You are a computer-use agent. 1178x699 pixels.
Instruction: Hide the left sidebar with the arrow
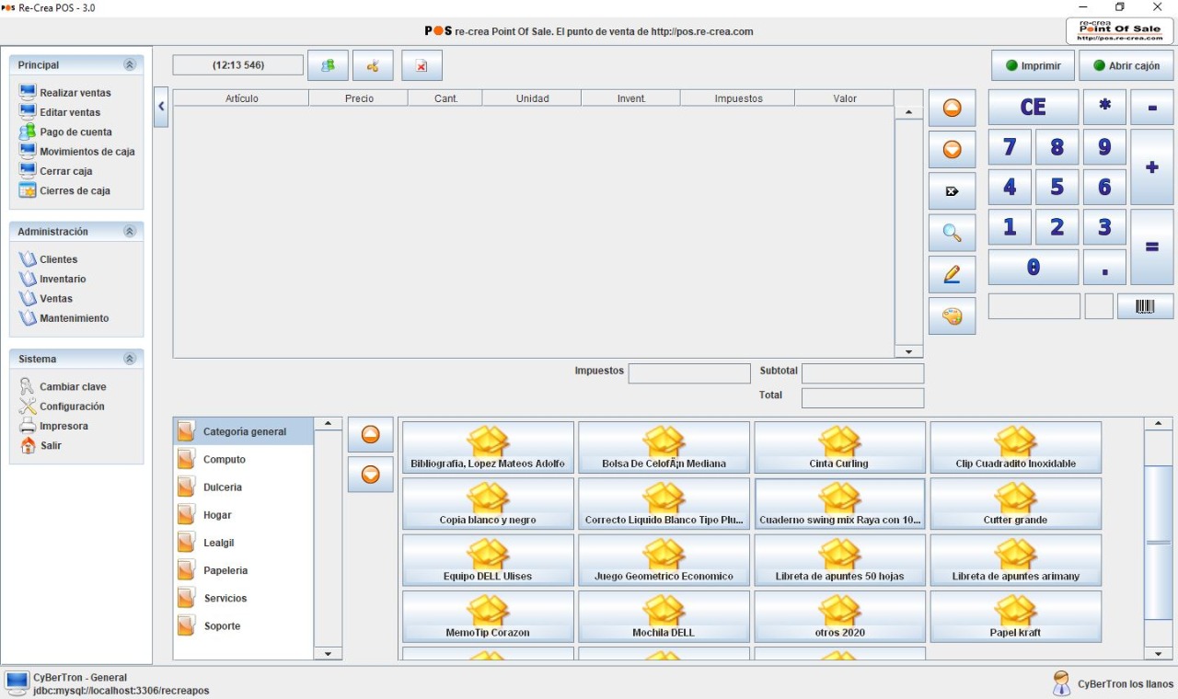(x=161, y=107)
